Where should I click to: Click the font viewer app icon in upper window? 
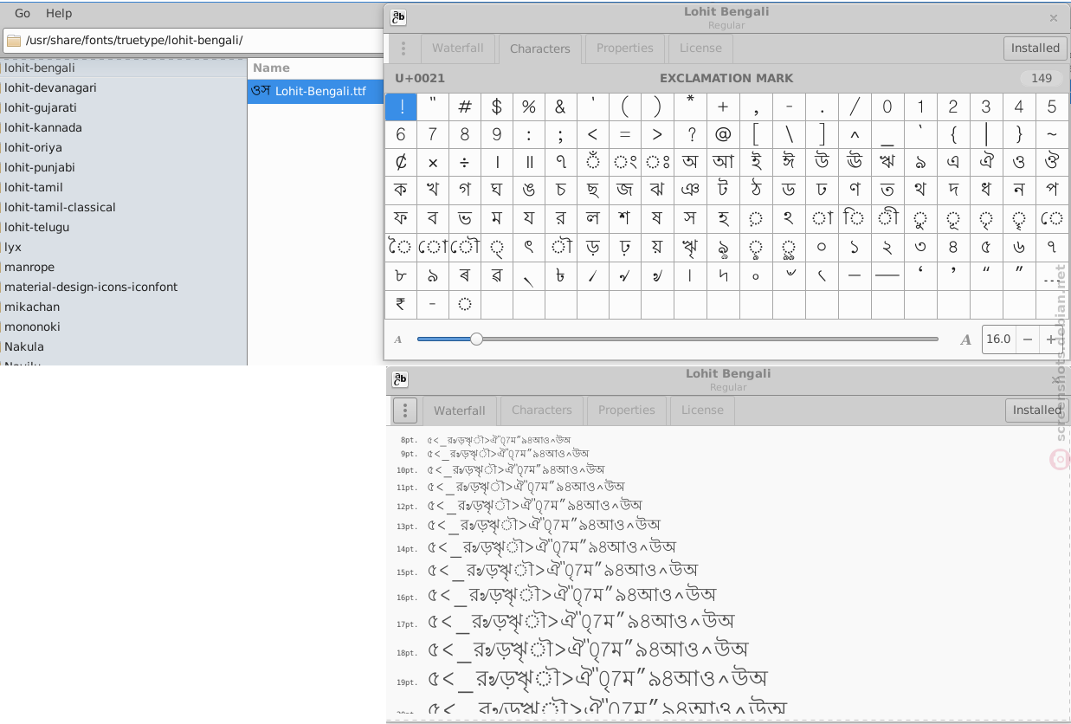click(x=398, y=17)
